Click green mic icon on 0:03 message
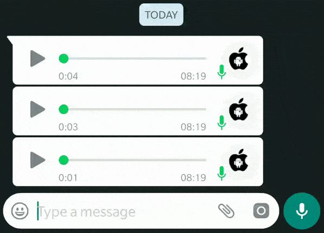Screen dimensions: 324x233 click(222, 123)
